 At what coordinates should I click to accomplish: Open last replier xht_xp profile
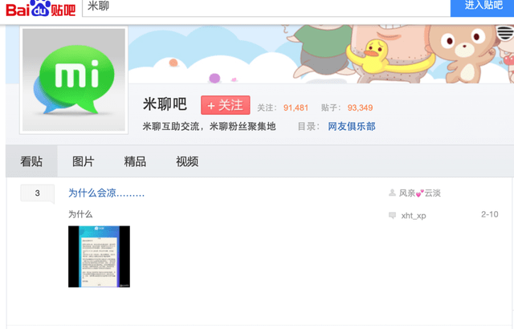click(x=414, y=215)
